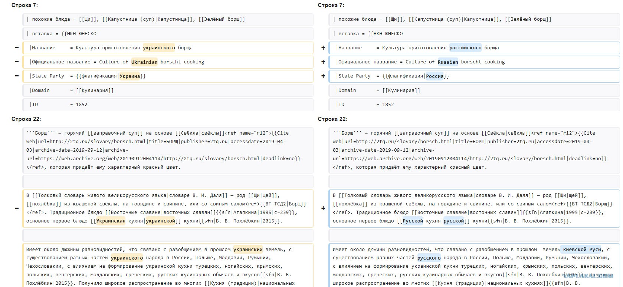Screen dimensions: 623x287
Task: Click the highlighted word "российского" in the new revision
Action: 465,48
